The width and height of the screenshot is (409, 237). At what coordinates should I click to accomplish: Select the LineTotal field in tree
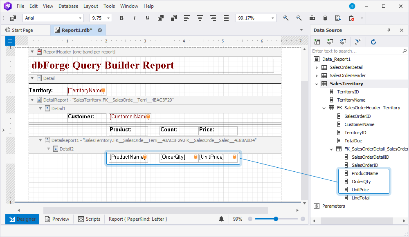click(x=360, y=198)
